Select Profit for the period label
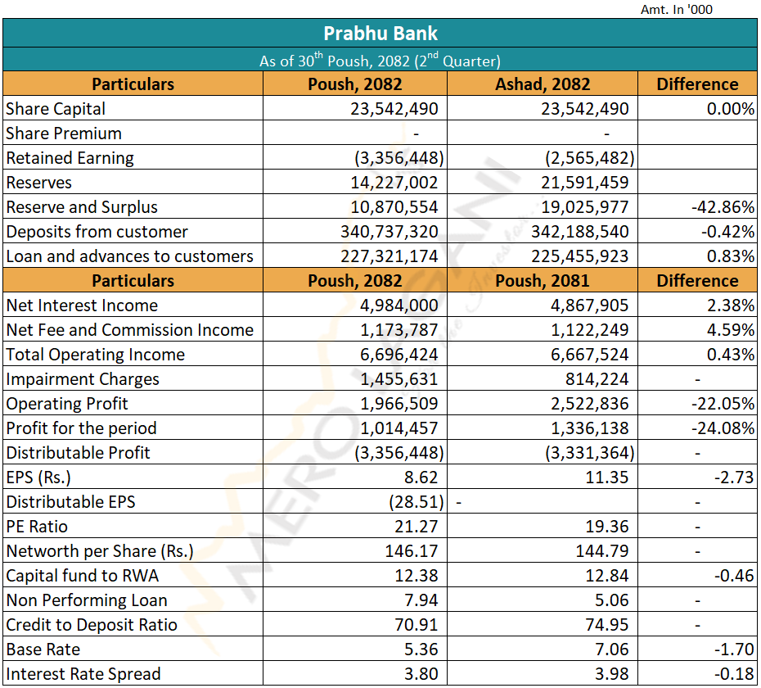 [81, 428]
